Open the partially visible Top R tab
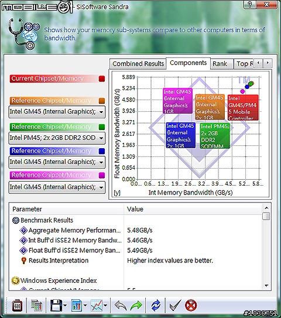Screen dimensions: 281x318 click(244, 64)
